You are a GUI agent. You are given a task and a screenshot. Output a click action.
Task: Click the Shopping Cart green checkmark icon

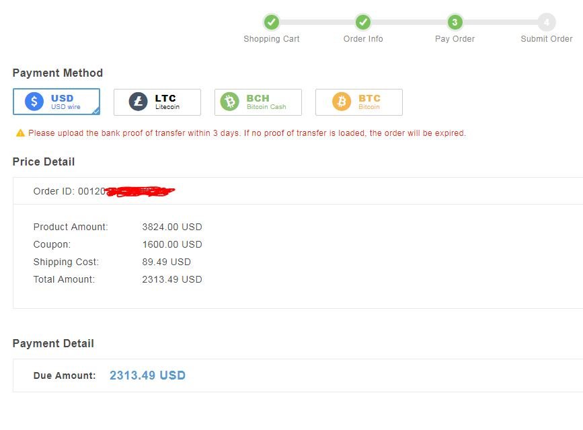[272, 22]
